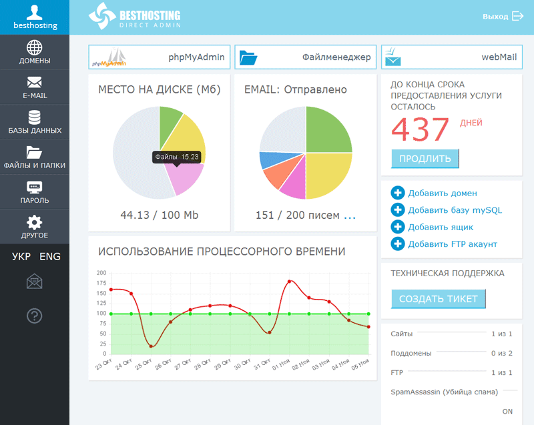Click the Добавить ящик link

tap(441, 228)
